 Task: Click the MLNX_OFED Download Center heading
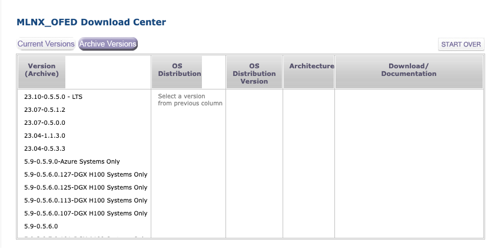pyautogui.click(x=91, y=22)
